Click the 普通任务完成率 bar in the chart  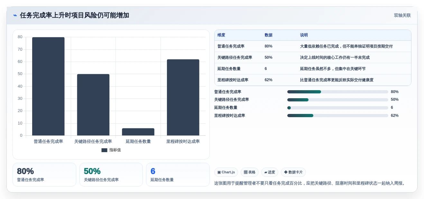[48, 86]
